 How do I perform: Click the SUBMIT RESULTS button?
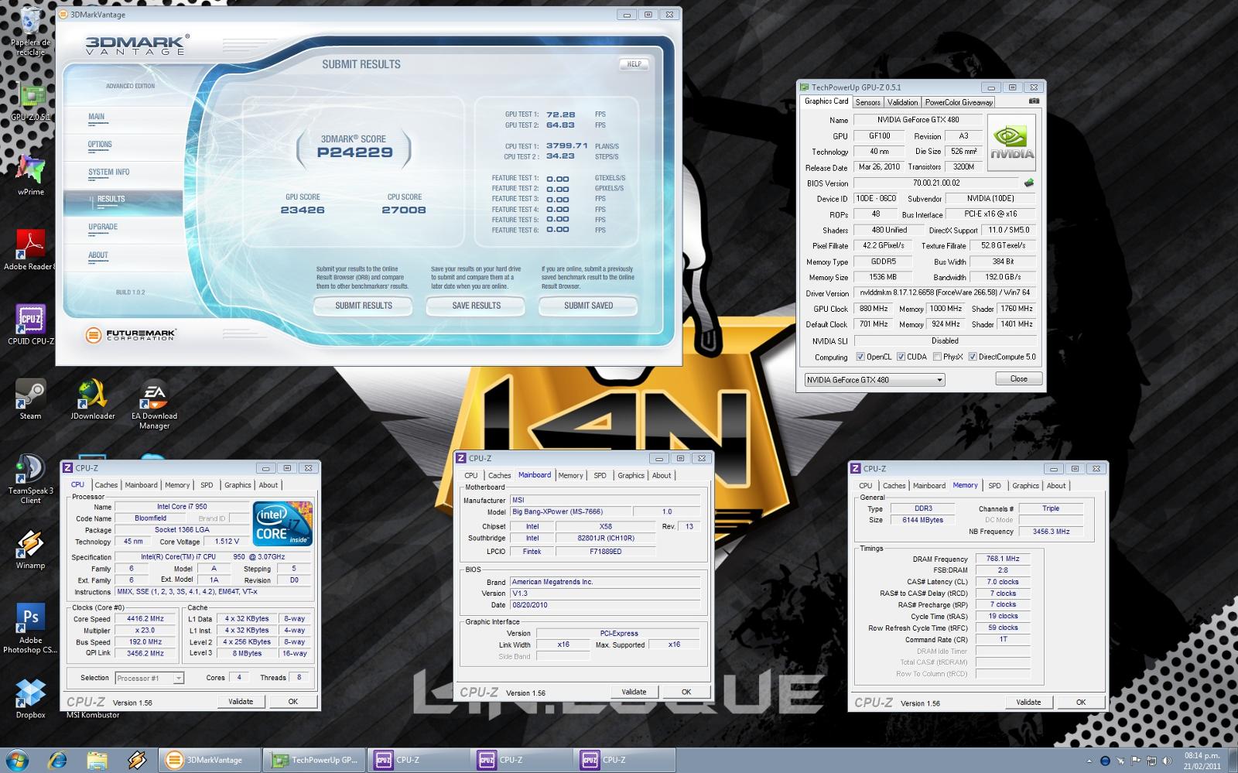pos(364,306)
